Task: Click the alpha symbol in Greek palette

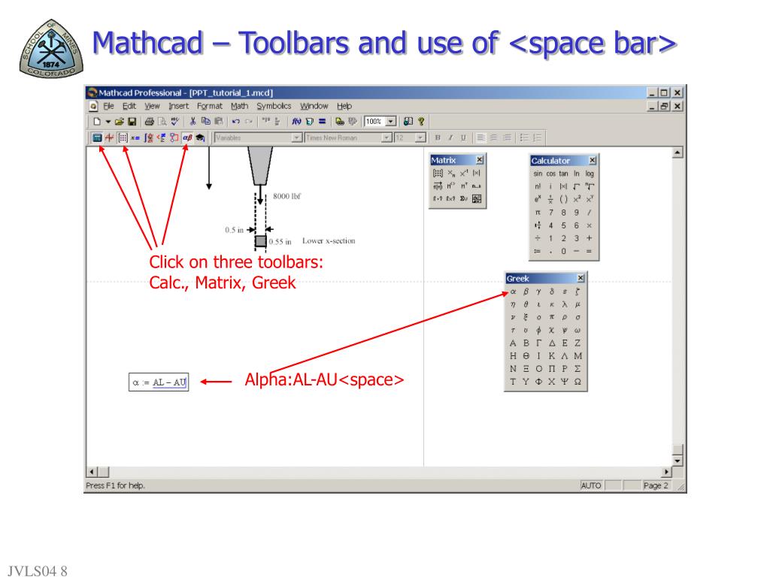Action: click(513, 292)
